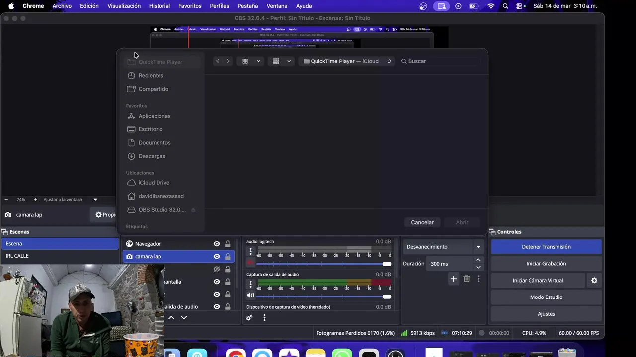Screen dimensions: 636x357
Task: Expand the icon view options chevron
Action: [258, 61]
